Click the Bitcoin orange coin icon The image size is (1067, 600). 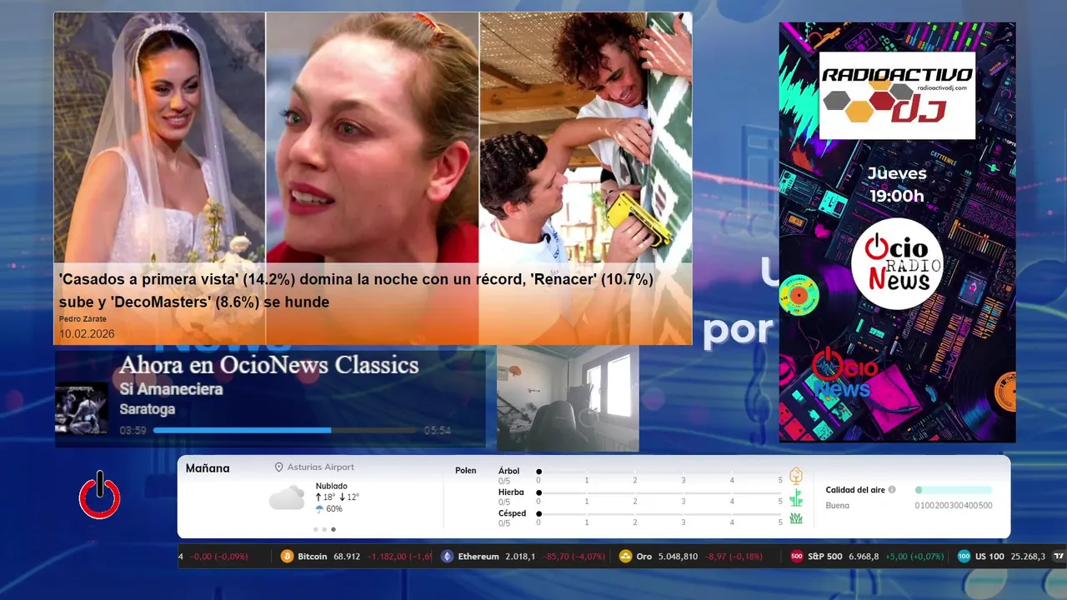point(288,557)
